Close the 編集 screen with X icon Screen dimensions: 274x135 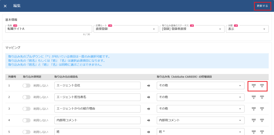5,6
